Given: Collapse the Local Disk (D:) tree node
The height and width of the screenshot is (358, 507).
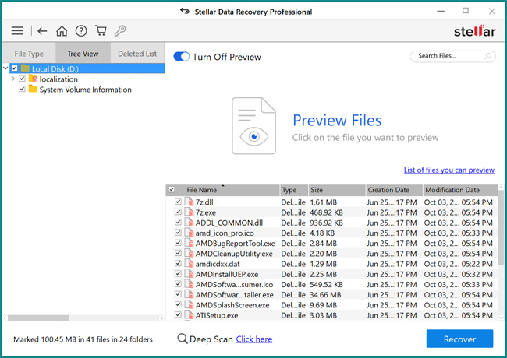Looking at the screenshot, I should [x=6, y=68].
